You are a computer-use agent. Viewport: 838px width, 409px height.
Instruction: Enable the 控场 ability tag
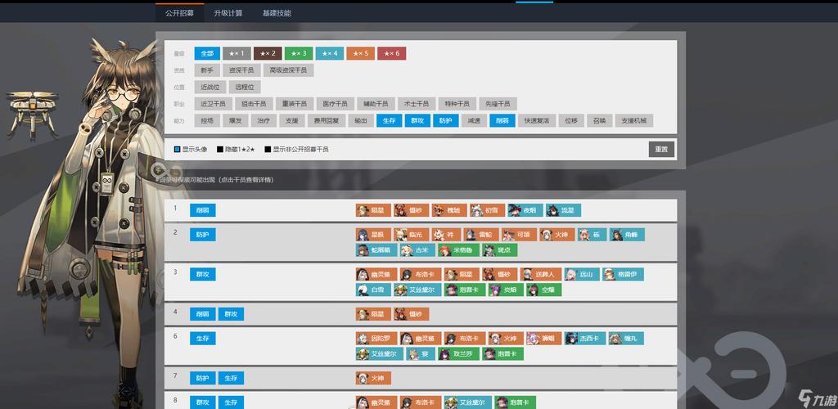(207, 121)
